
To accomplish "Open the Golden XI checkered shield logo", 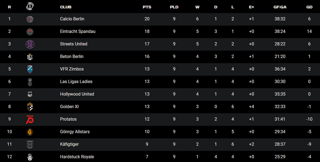I will [x=30, y=107].
